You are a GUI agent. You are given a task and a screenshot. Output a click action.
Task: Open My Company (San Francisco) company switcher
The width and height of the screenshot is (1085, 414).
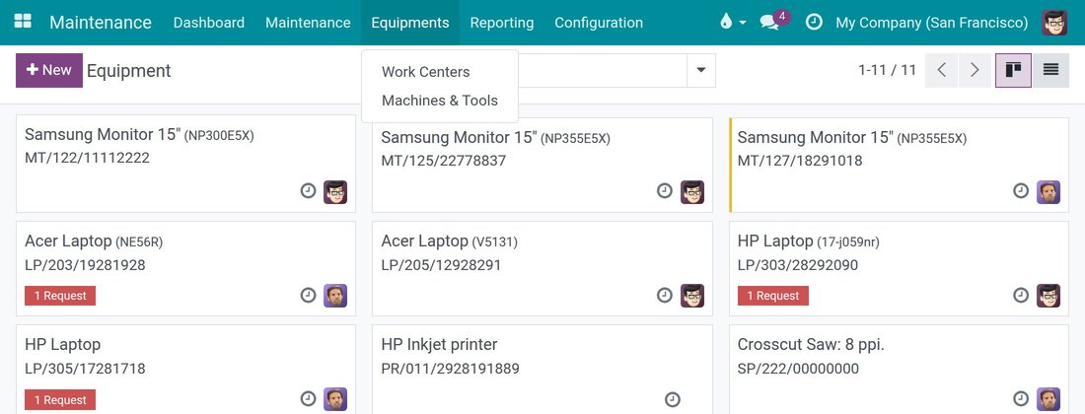click(x=931, y=22)
